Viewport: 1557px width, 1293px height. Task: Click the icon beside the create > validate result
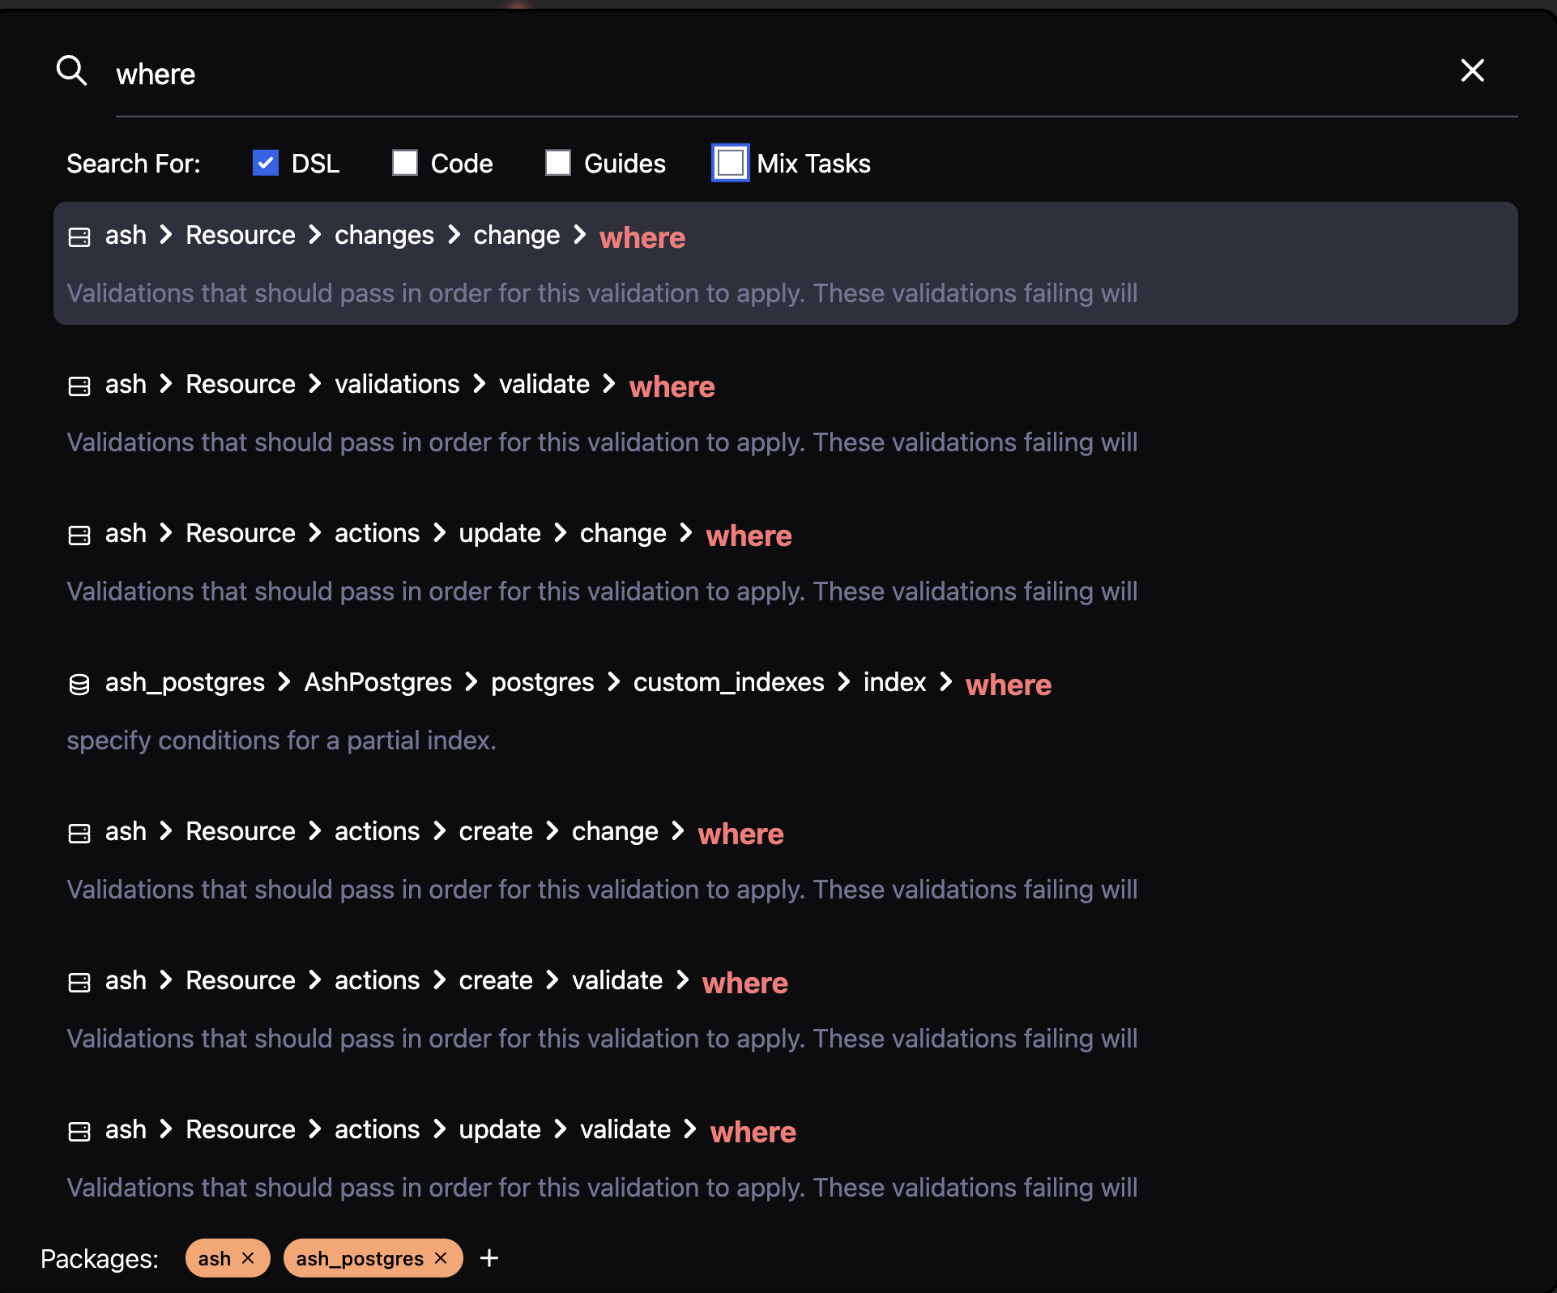pos(79,983)
